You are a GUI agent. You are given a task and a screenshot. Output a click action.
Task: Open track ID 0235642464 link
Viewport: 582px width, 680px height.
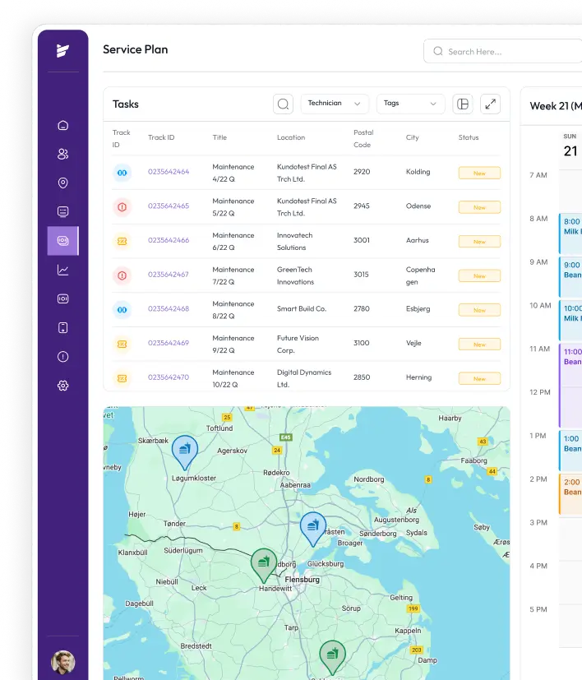(169, 172)
